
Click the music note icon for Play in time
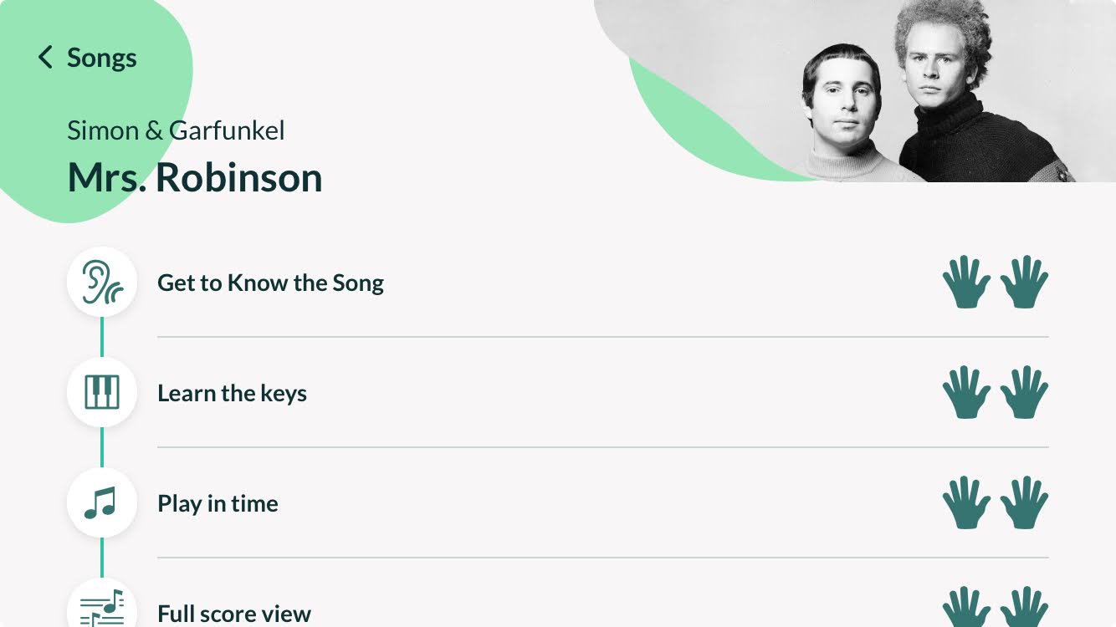pos(102,502)
